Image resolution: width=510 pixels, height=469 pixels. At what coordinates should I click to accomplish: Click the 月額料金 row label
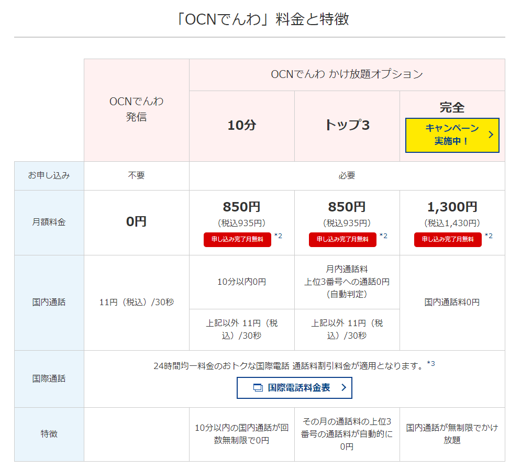pos(49,222)
